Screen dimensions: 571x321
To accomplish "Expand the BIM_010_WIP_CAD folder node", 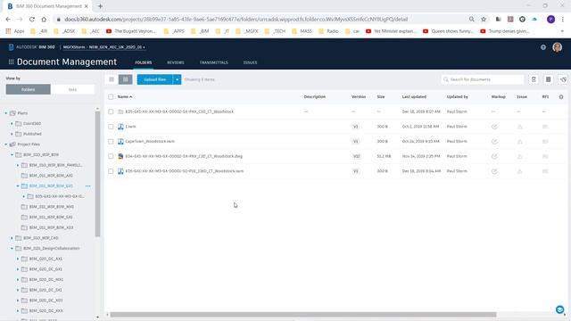I will point(12,238).
